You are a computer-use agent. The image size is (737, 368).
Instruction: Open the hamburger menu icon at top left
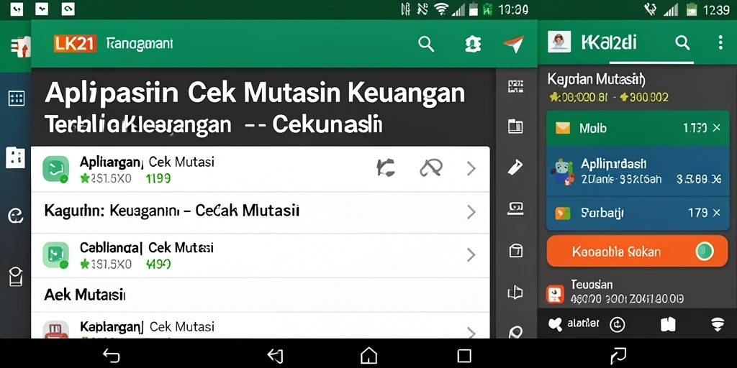(20, 47)
